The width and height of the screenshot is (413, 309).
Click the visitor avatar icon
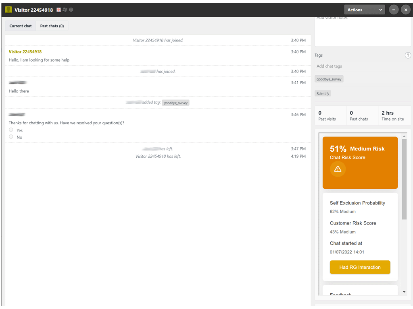(x=8, y=10)
